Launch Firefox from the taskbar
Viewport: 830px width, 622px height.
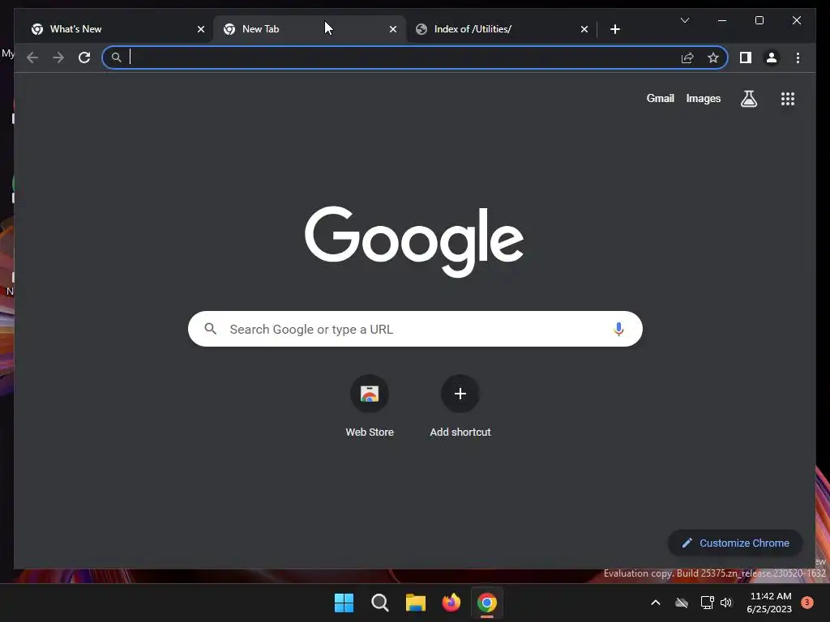[451, 603]
